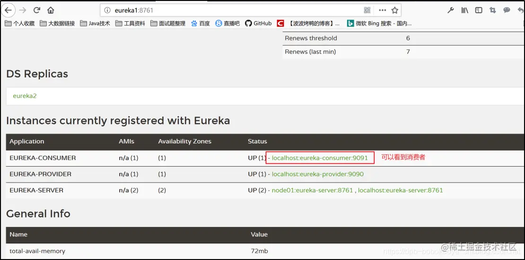Click the Name column header in General Info
The width and height of the screenshot is (525, 260).
click(x=18, y=234)
